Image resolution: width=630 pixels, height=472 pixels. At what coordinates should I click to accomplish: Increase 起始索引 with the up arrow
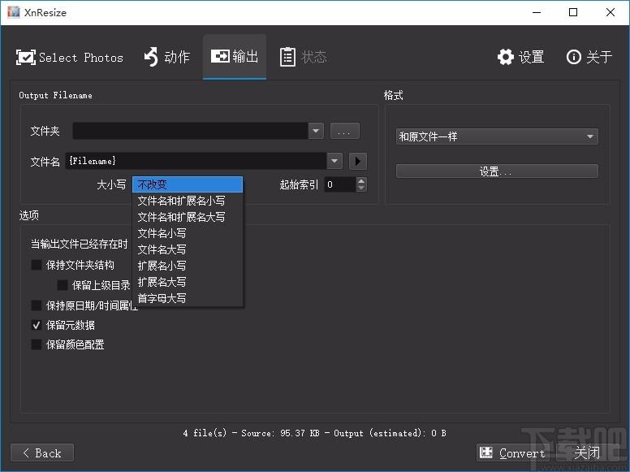(x=361, y=181)
